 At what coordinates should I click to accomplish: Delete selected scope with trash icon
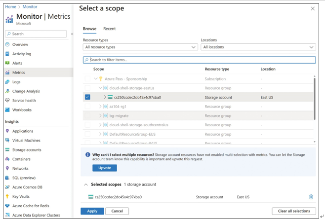(x=311, y=197)
